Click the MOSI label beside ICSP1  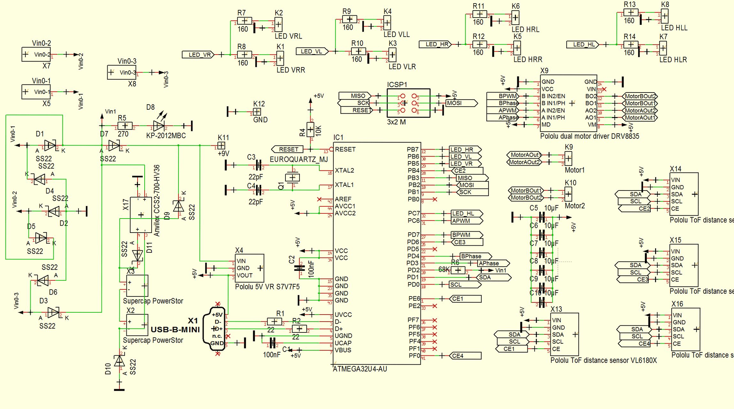pyautogui.click(x=461, y=103)
